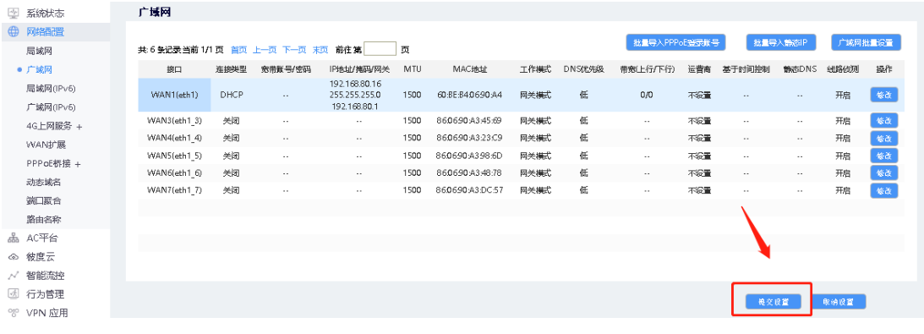This screenshot has width=924, height=334.
Task: Click the 连接类型 column header
Action: (x=231, y=69)
